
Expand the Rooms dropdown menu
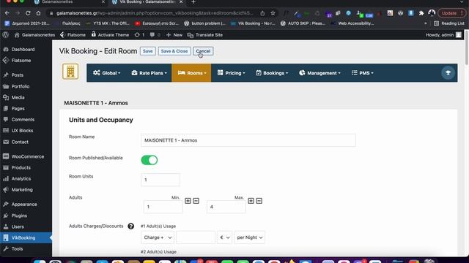tap(191, 73)
